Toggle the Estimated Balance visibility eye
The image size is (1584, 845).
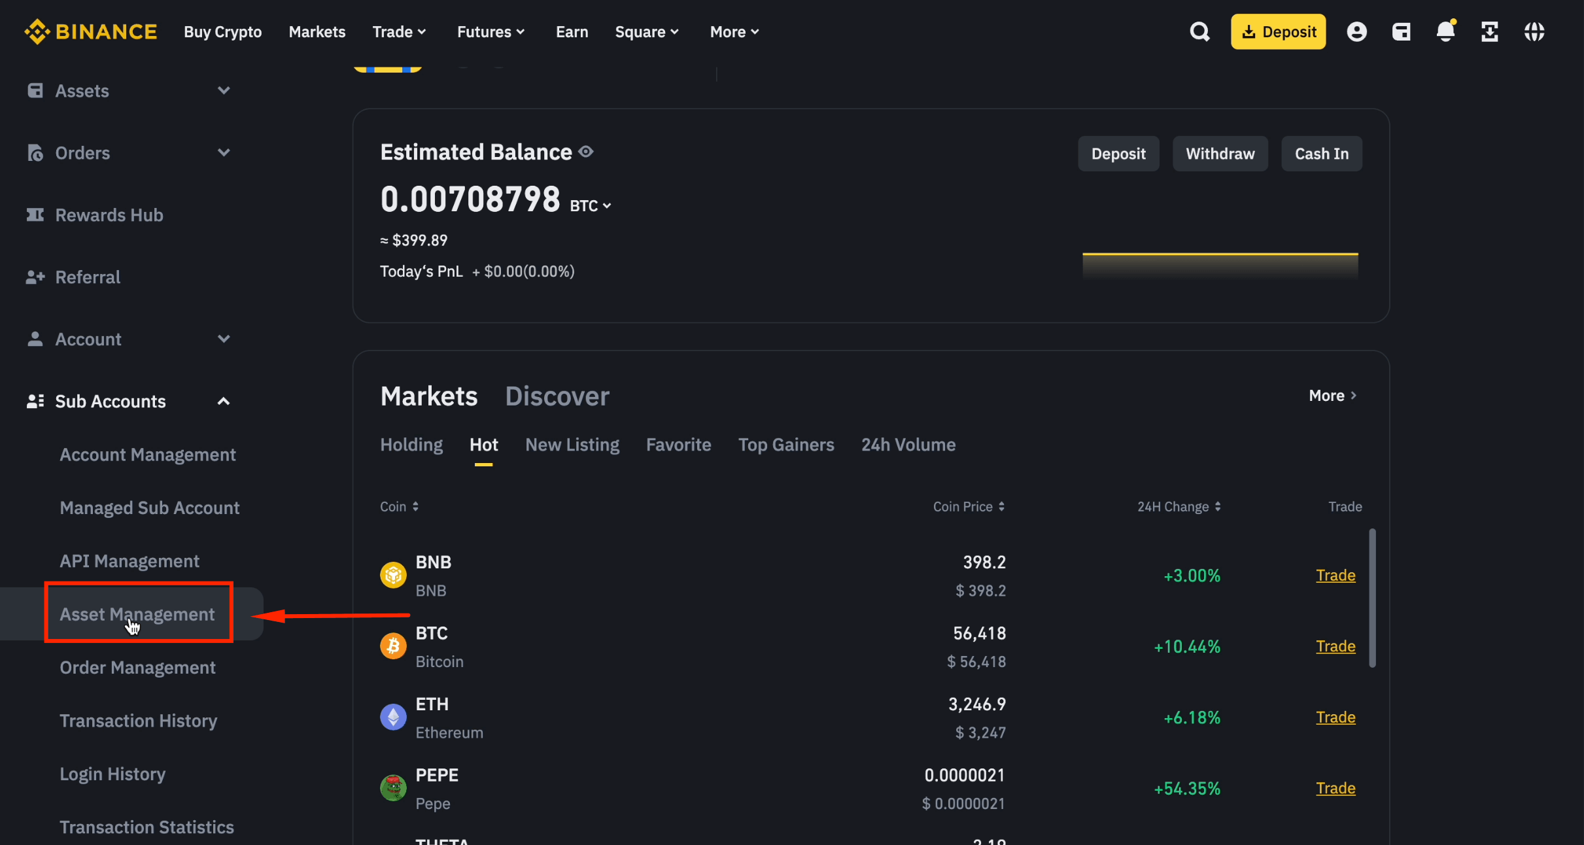tap(586, 151)
